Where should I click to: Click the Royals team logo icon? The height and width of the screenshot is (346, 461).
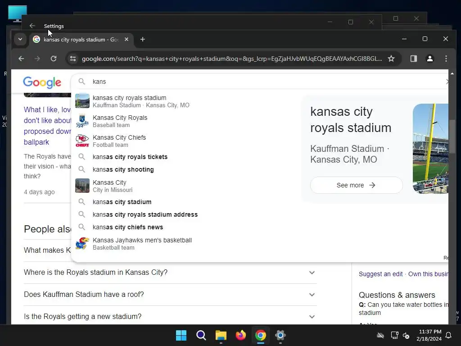coord(82,121)
